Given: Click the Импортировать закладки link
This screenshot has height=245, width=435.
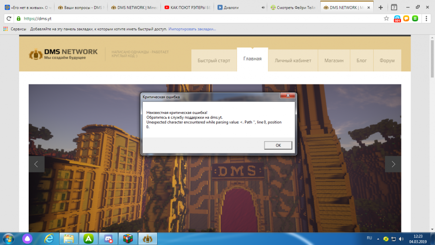Looking at the screenshot, I should pos(192,29).
